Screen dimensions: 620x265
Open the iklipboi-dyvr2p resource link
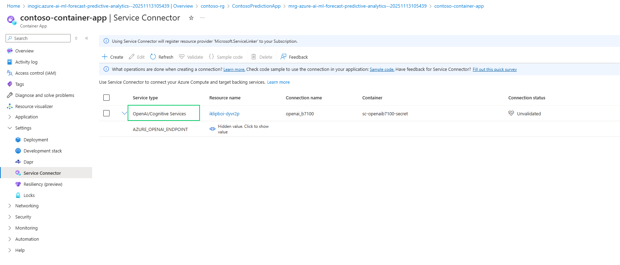point(224,114)
